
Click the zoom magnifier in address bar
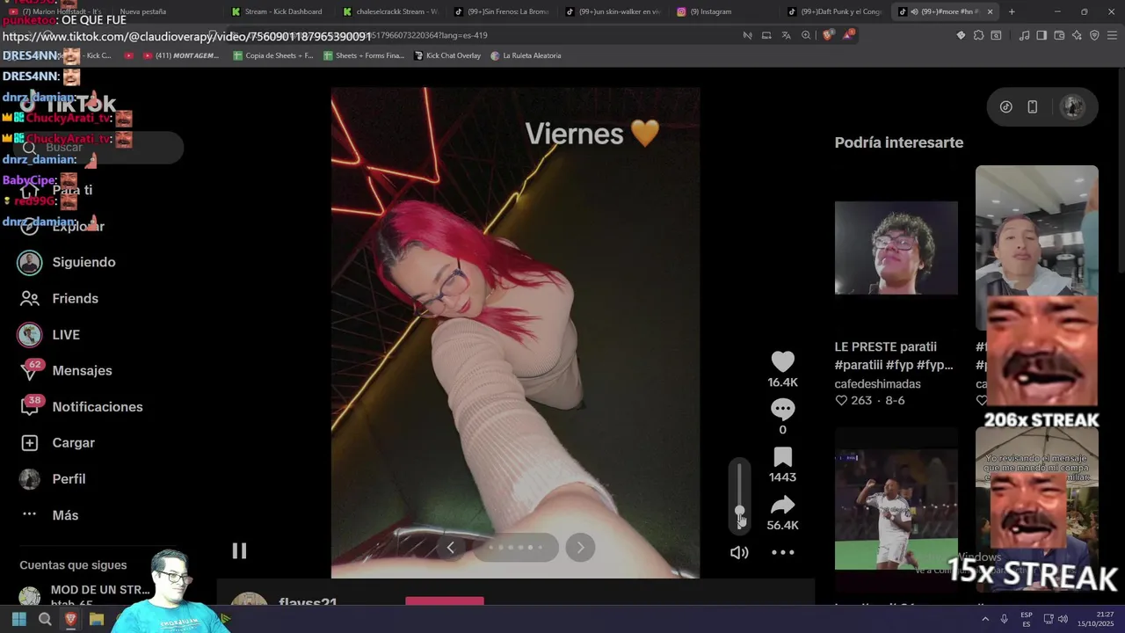click(806, 35)
